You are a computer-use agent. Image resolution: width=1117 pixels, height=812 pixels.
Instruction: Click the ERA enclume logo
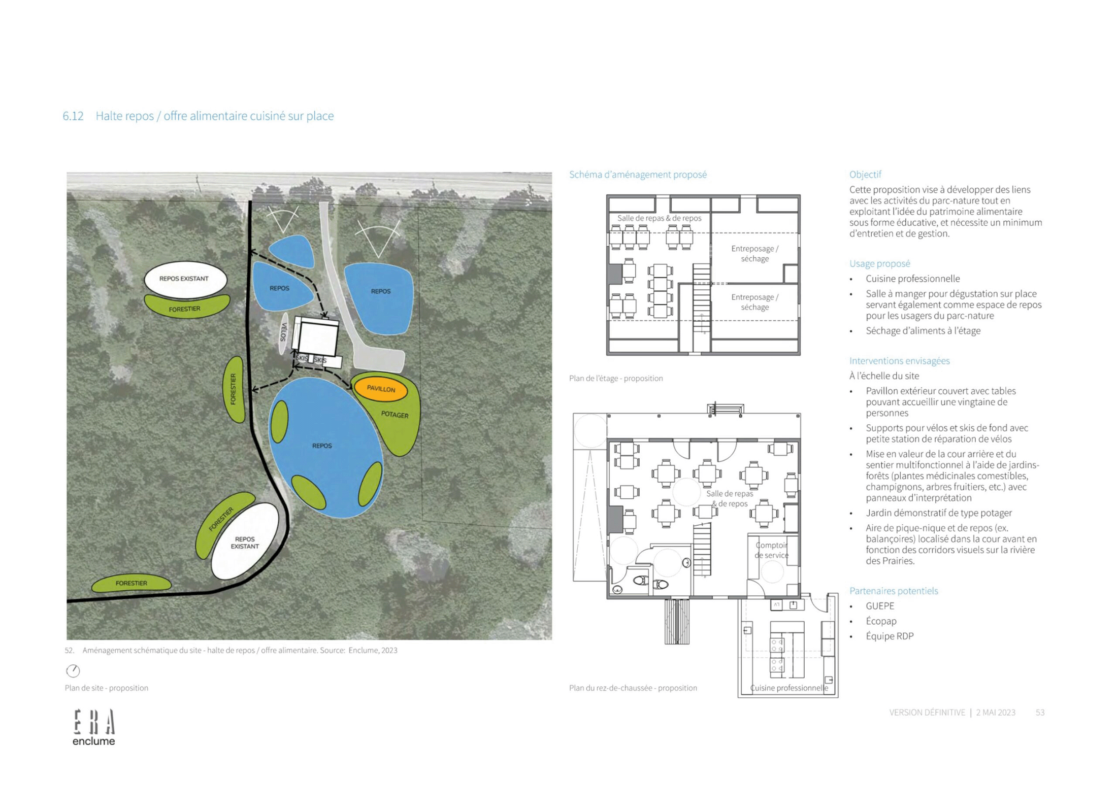[x=94, y=727]
